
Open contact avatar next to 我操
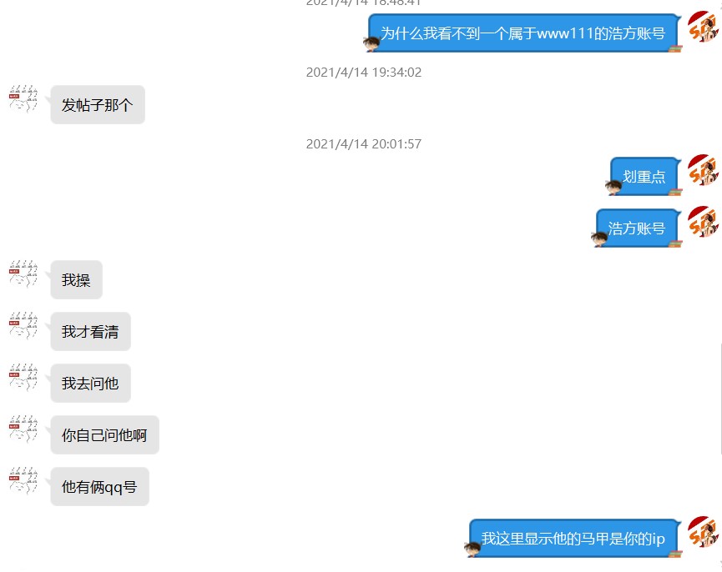[23, 274]
